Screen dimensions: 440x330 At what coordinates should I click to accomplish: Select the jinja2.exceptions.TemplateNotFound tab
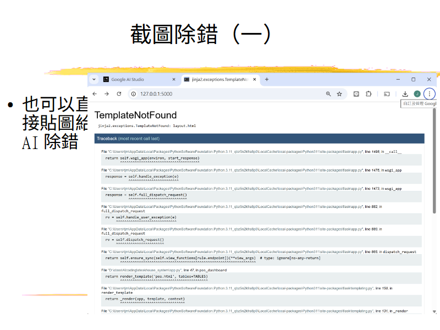(x=217, y=79)
